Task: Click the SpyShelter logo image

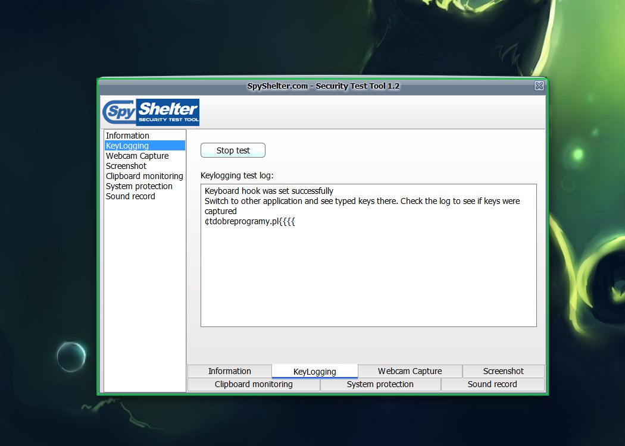Action: [x=151, y=112]
